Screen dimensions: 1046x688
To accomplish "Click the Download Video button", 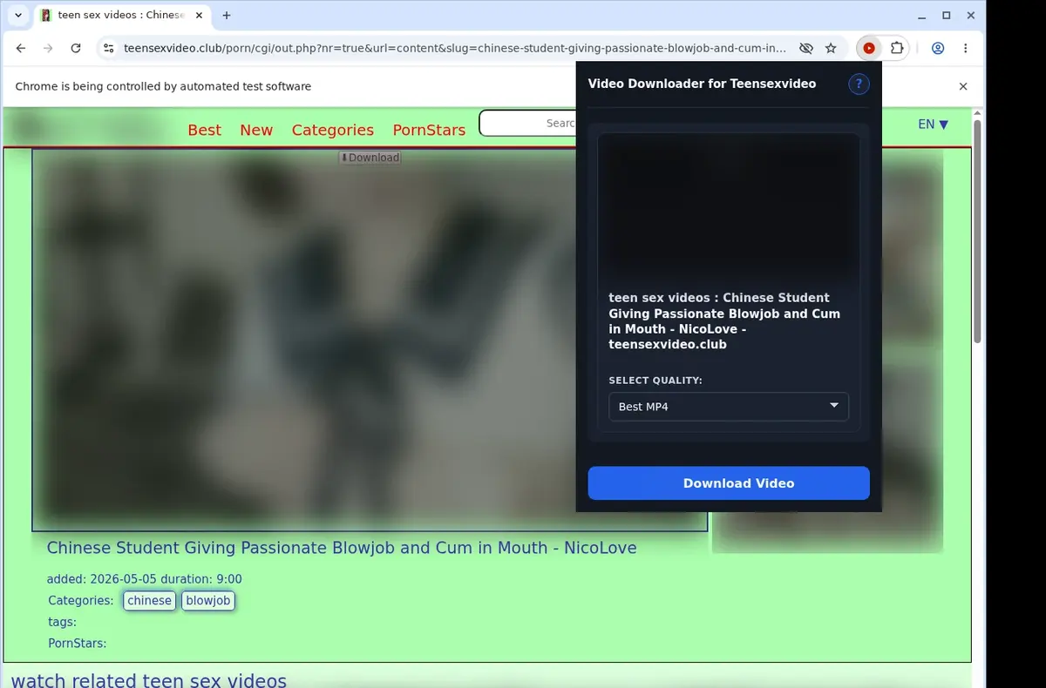I will [x=729, y=483].
